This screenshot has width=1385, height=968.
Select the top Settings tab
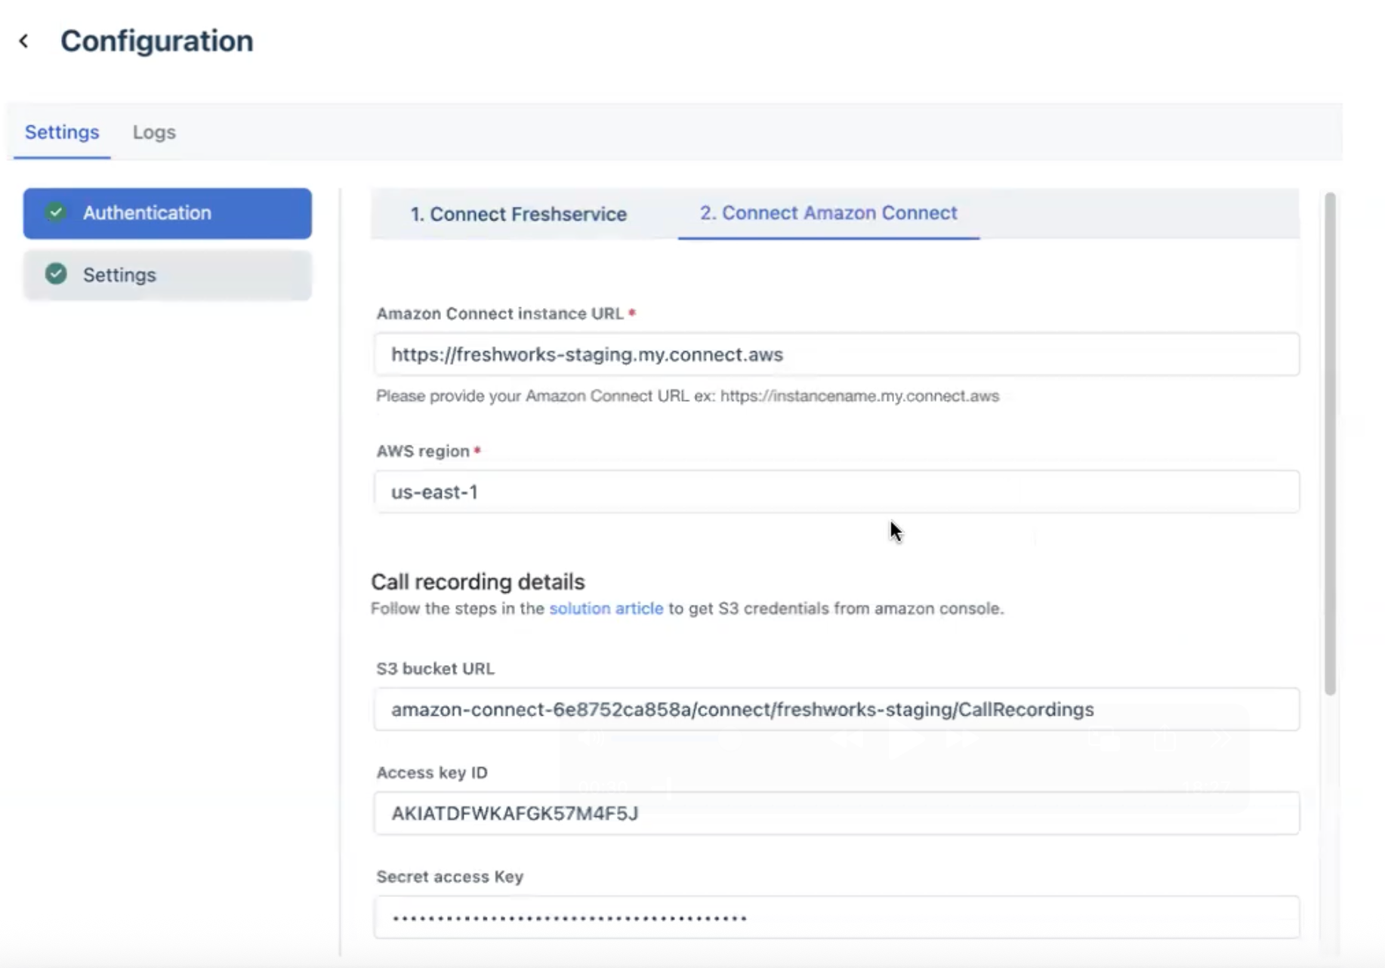coord(62,132)
